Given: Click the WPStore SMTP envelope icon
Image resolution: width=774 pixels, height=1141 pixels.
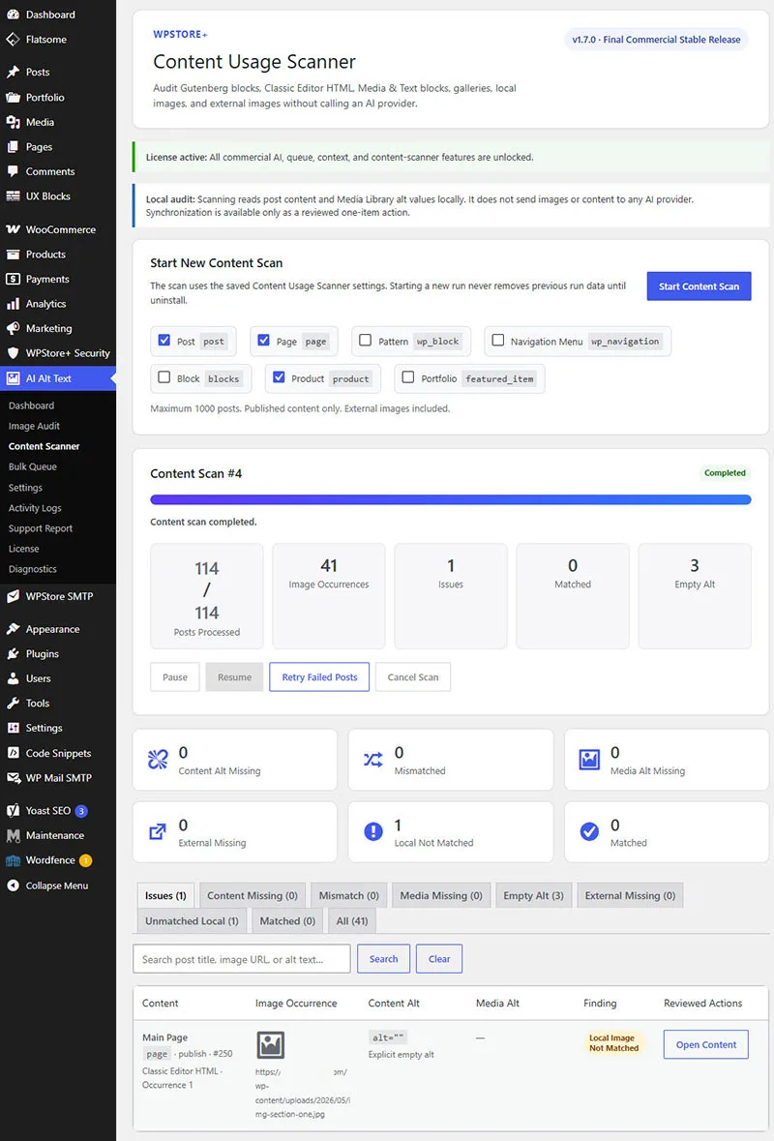Looking at the screenshot, I should (14, 596).
